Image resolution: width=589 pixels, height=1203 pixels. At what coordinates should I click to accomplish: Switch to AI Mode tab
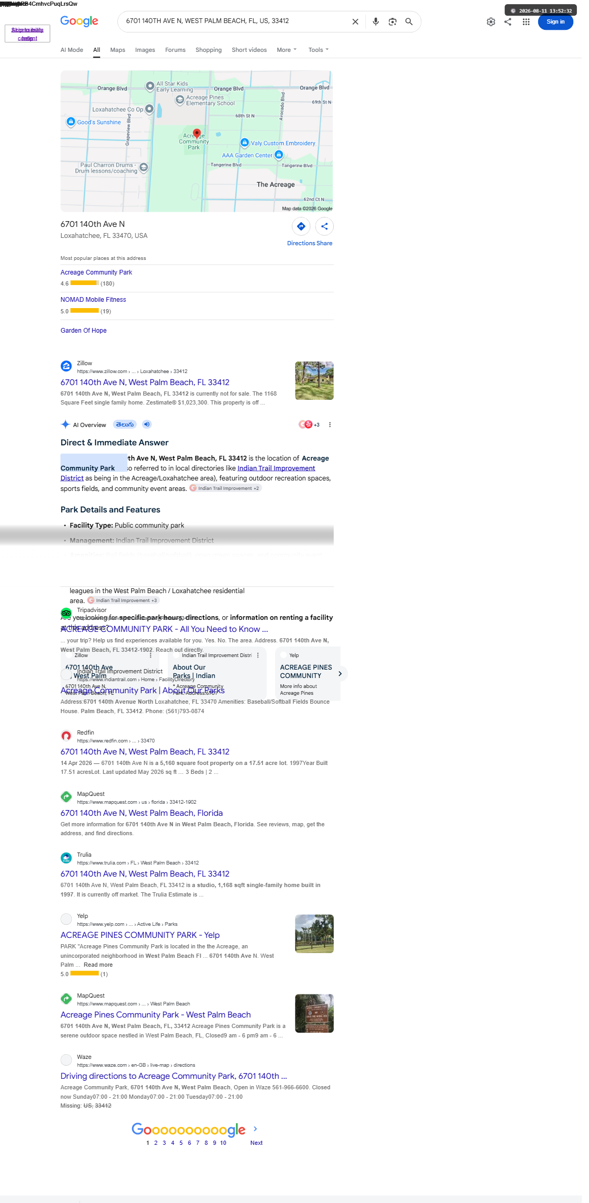(72, 50)
